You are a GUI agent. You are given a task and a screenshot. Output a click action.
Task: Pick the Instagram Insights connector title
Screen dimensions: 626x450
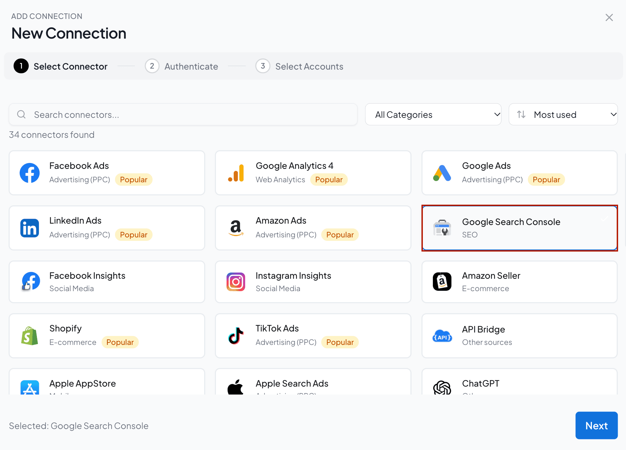pos(293,276)
